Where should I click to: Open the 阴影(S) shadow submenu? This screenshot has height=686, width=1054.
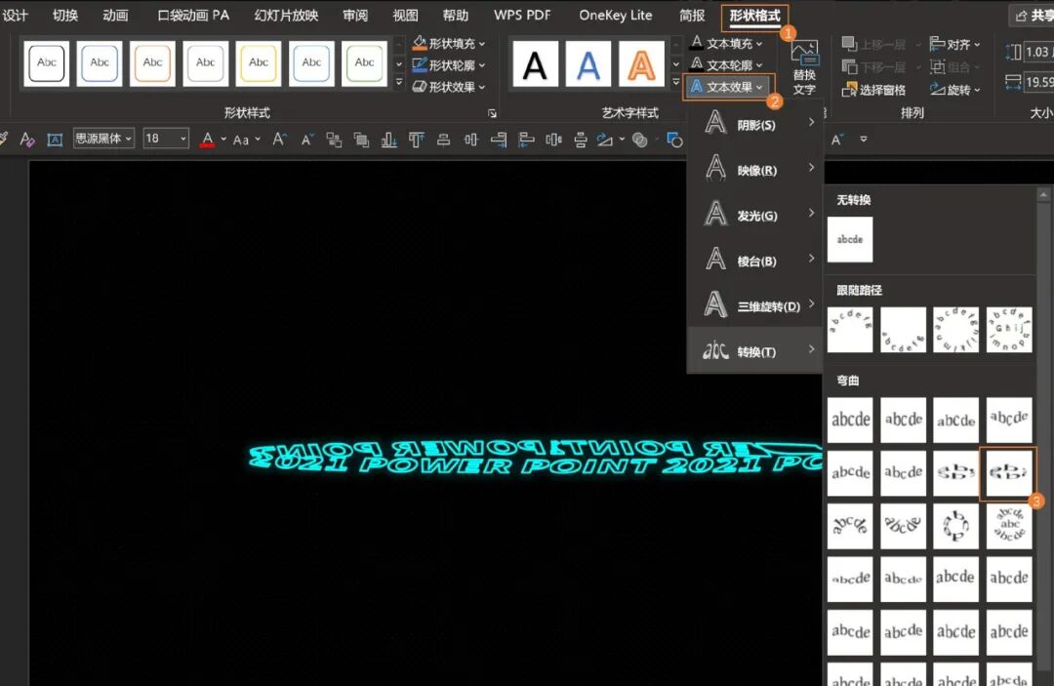tap(754, 124)
